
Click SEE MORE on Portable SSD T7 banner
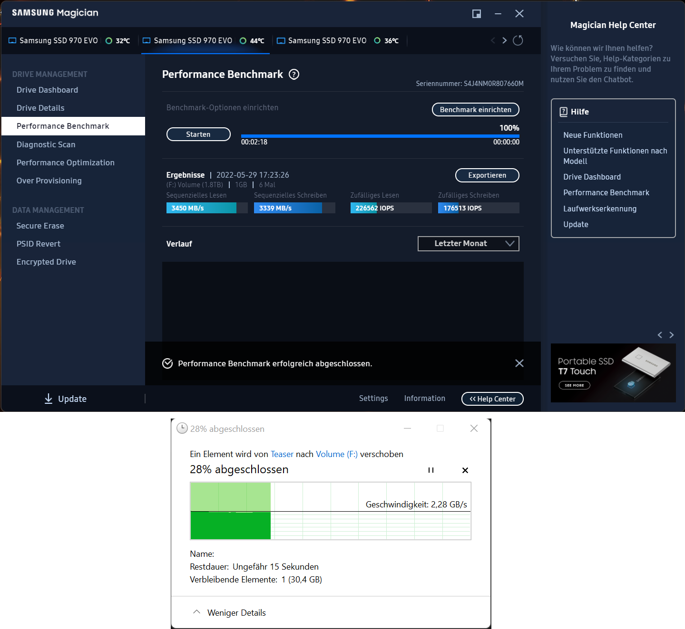point(574,385)
